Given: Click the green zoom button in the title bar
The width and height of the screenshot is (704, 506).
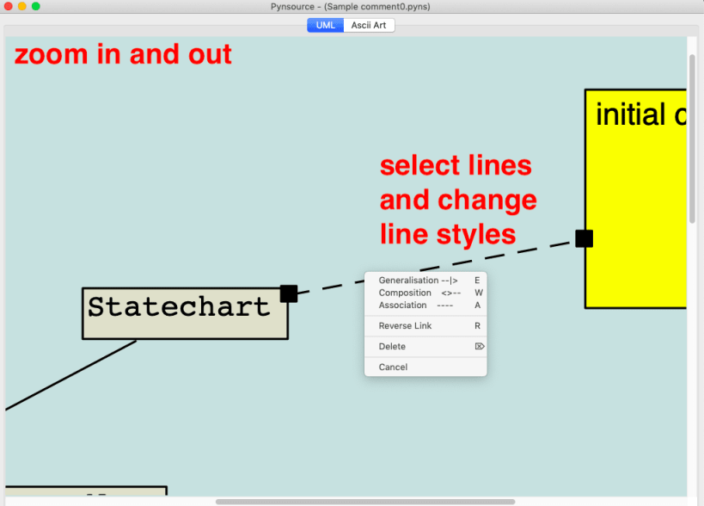Looking at the screenshot, I should (35, 7).
